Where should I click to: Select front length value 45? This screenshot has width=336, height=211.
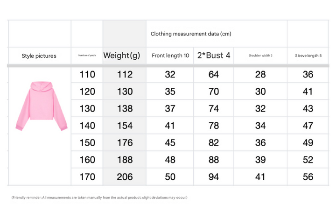[170, 142]
